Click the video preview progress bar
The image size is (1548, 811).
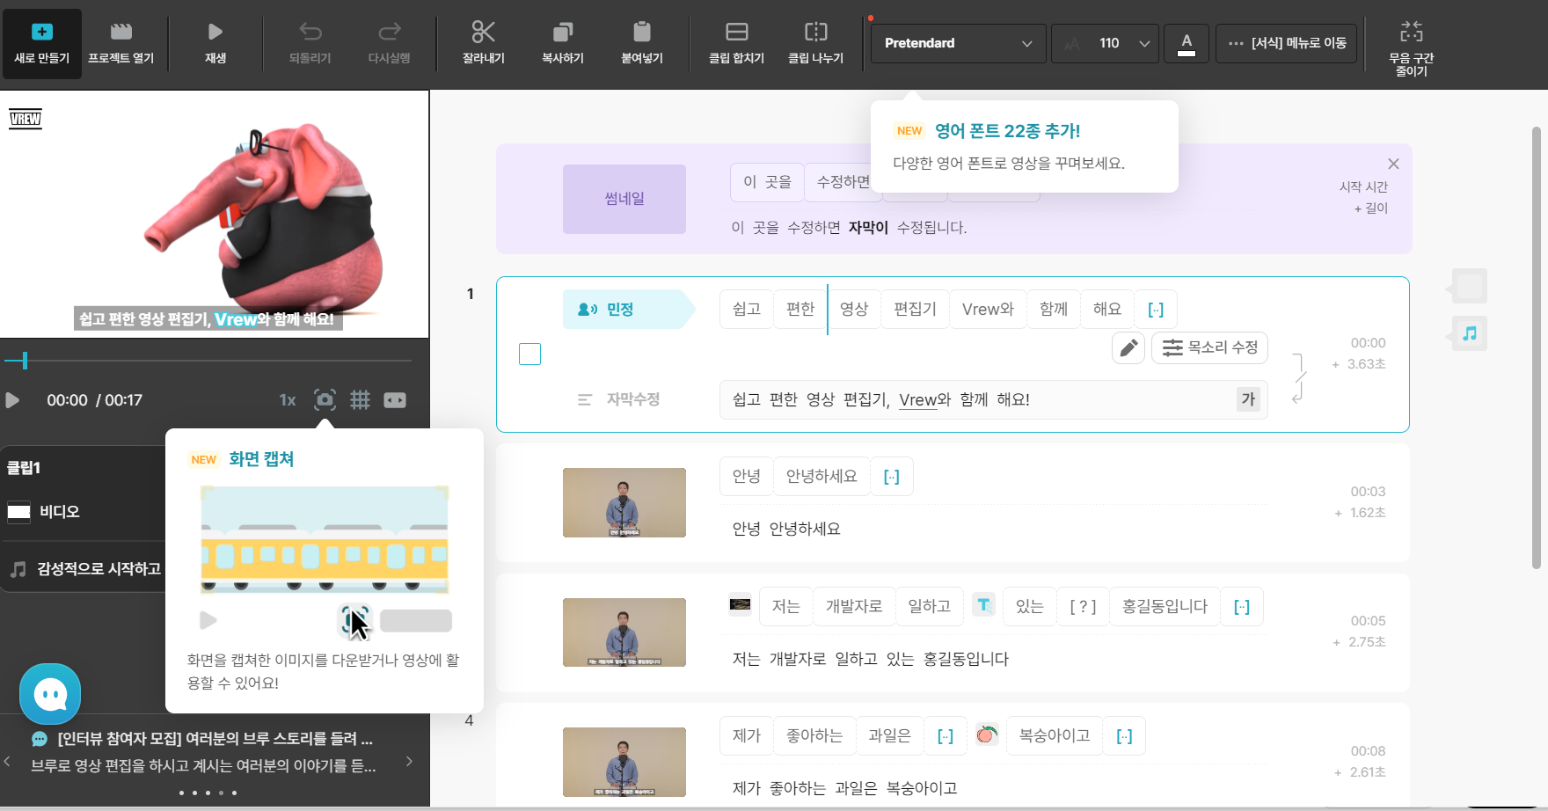pos(208,361)
